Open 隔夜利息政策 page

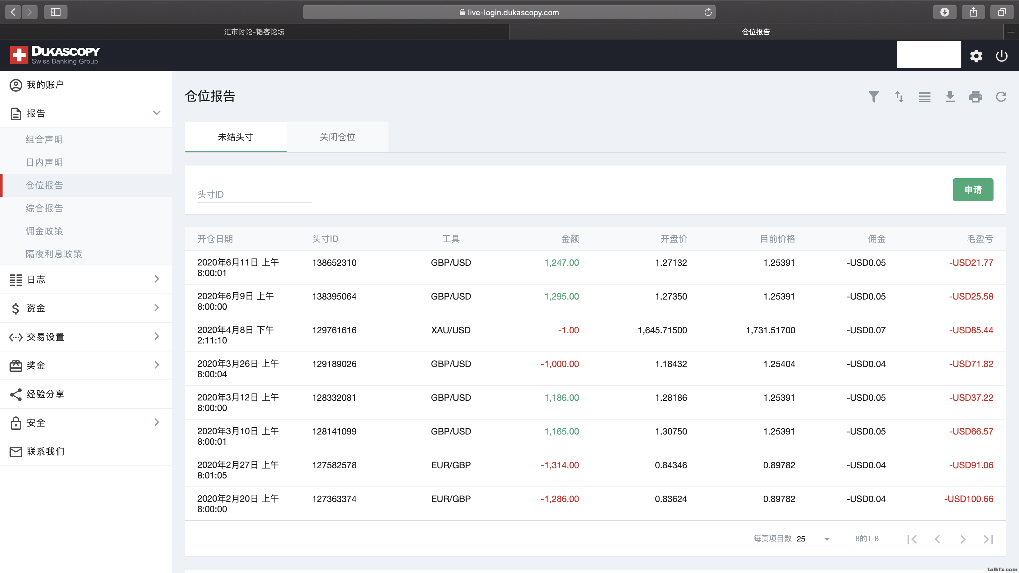tap(86, 254)
